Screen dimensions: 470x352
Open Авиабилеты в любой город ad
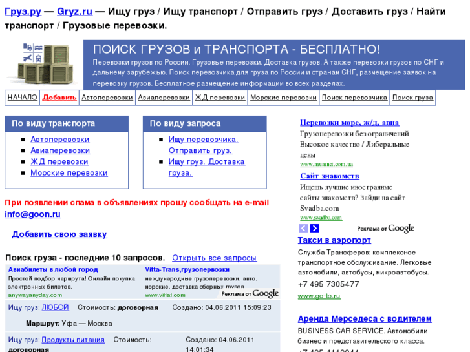point(53,269)
